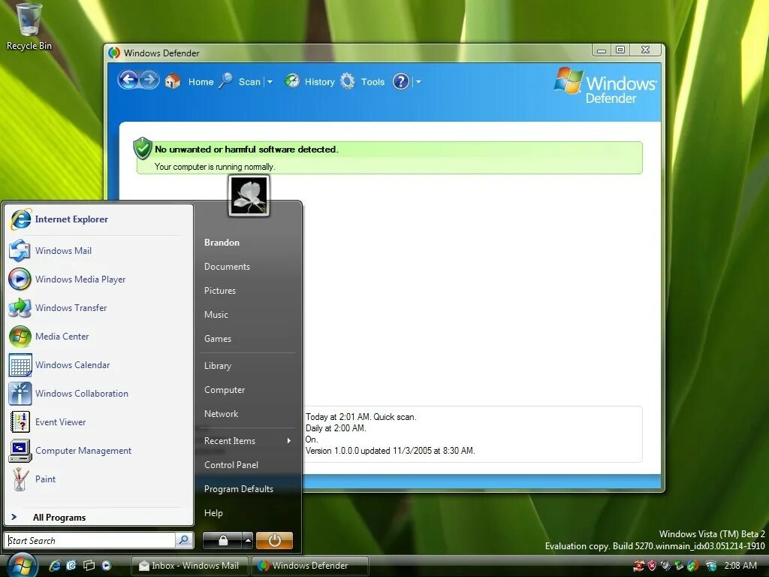Expand the Scan dropdown arrow
The width and height of the screenshot is (769, 577).
point(270,81)
